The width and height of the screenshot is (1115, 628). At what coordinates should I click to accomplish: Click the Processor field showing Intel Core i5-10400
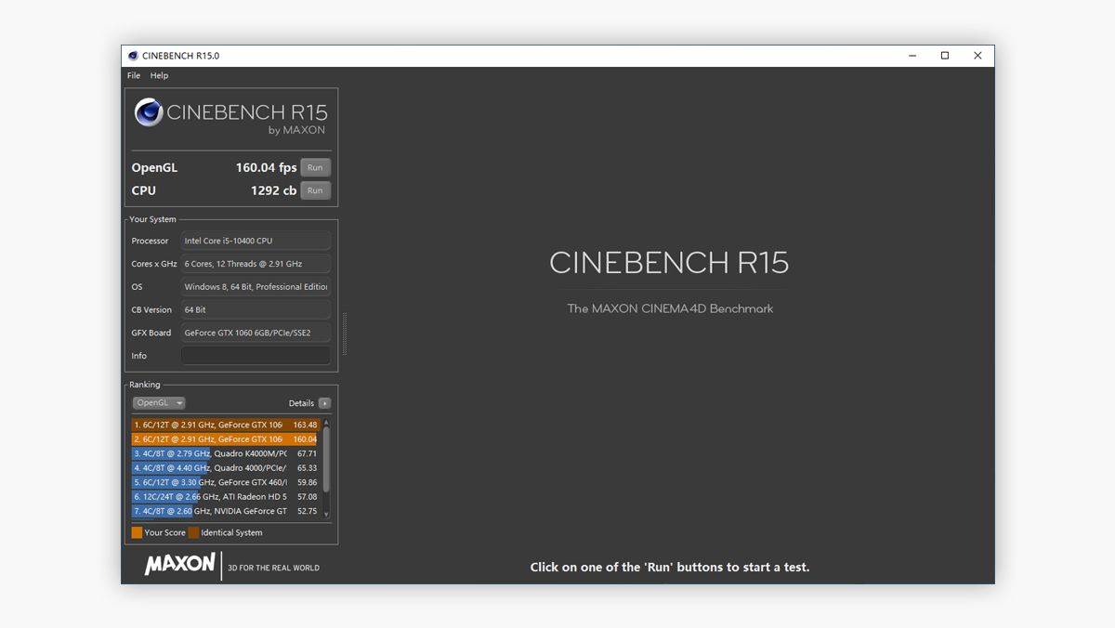pyautogui.click(x=256, y=241)
